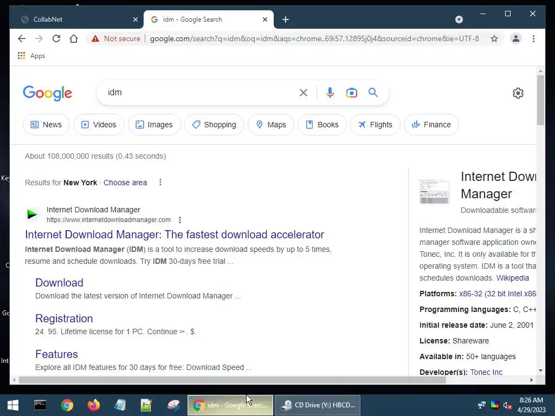Click the forward navigation arrow
This screenshot has height=416, width=555.
coord(39,38)
